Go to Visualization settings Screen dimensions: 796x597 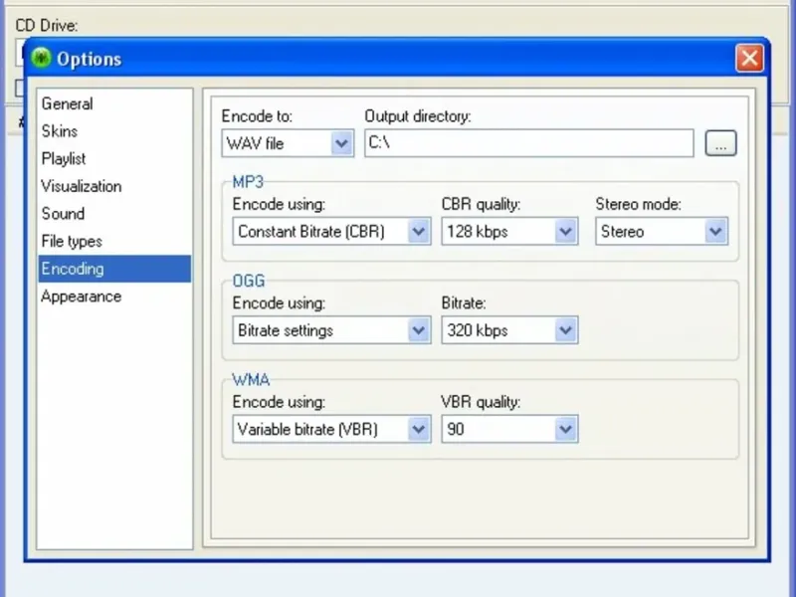114,186
